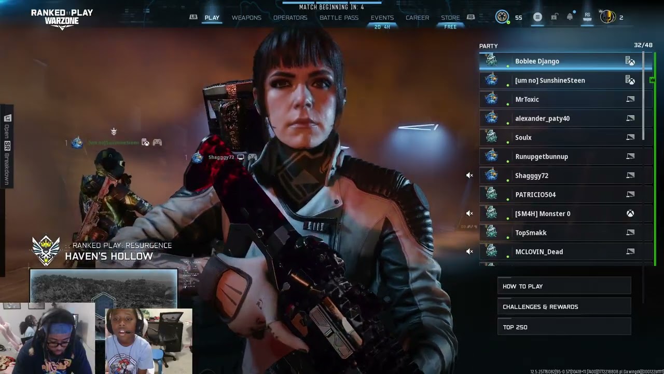Go to the OPERATORS tab
664x374 pixels.
tap(290, 18)
